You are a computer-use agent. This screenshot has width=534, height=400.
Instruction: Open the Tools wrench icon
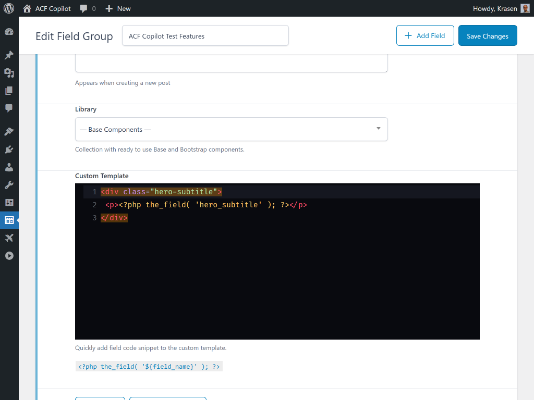[x=9, y=185]
